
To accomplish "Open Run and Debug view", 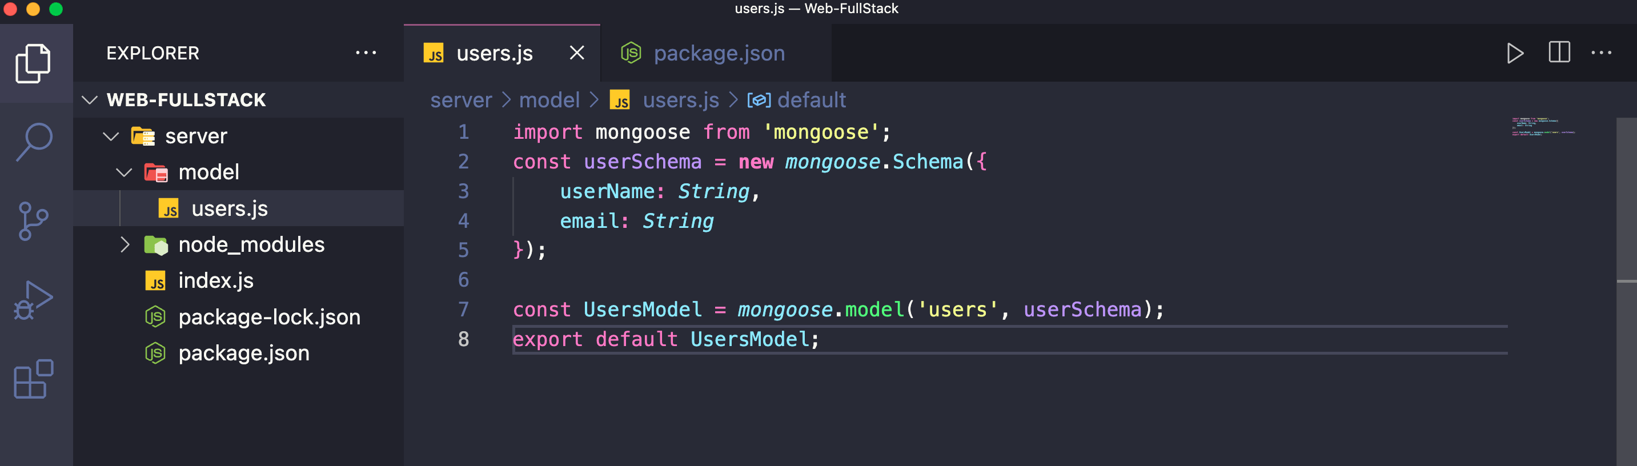I will pyautogui.click(x=33, y=300).
